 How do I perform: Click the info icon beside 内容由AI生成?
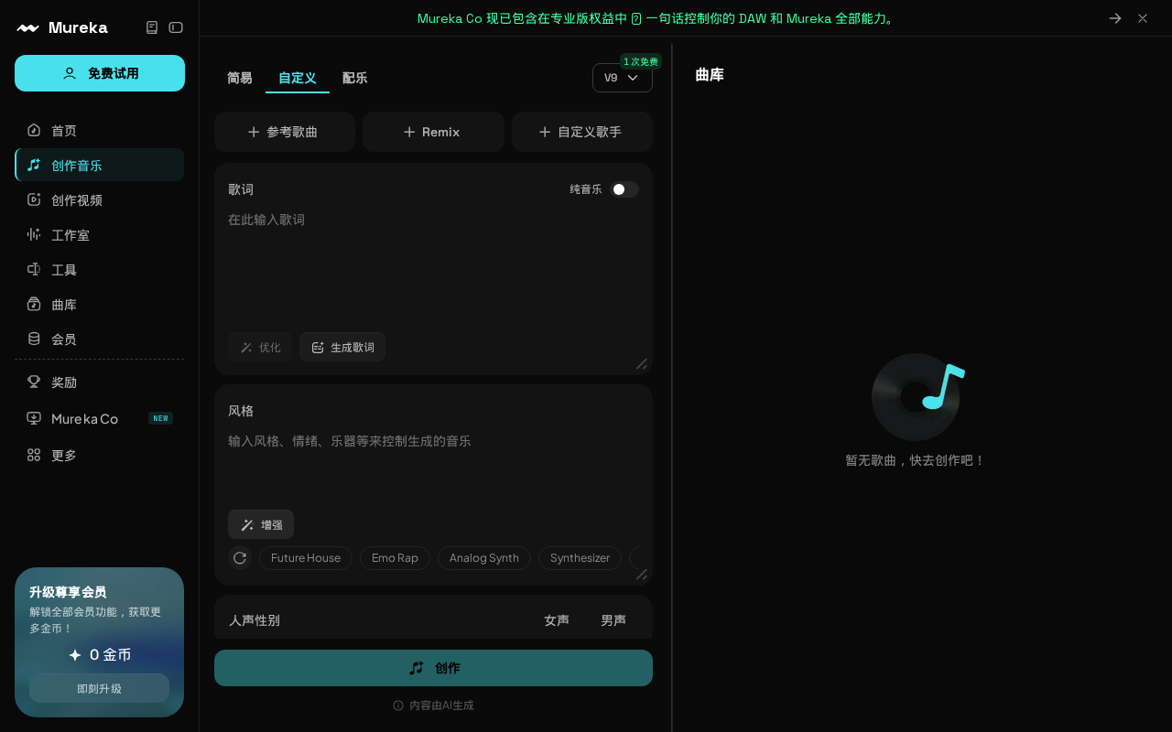[398, 705]
